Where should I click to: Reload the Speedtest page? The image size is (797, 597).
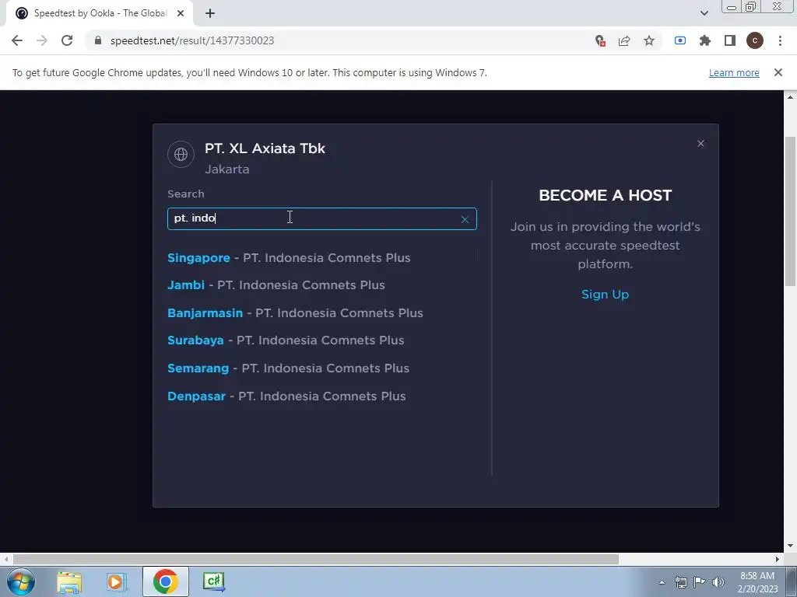click(67, 40)
